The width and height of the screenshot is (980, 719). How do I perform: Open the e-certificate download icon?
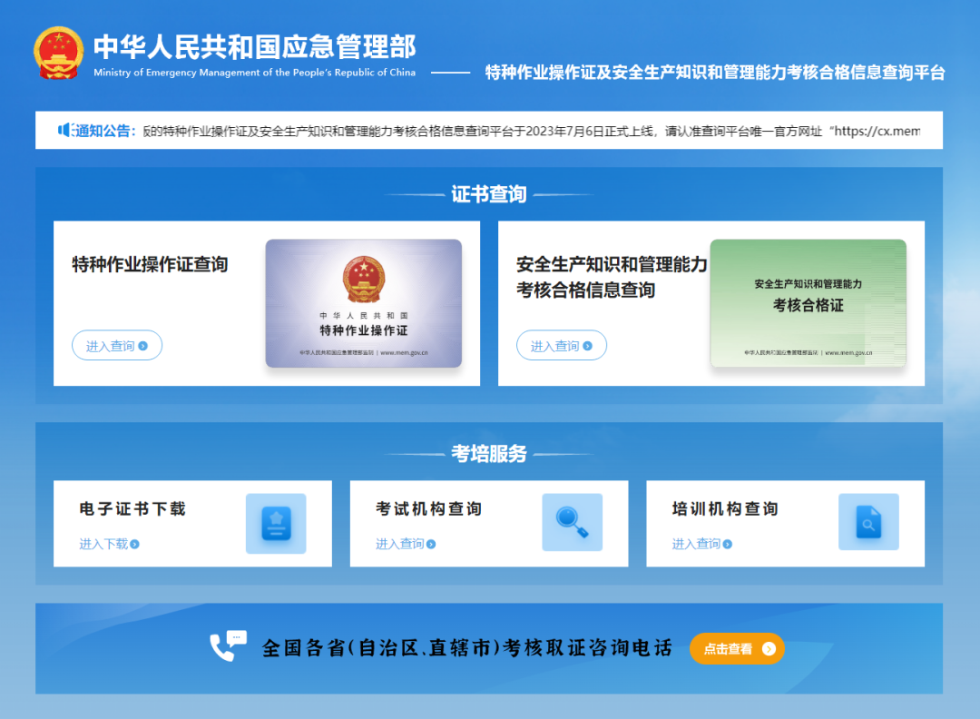[x=276, y=523]
